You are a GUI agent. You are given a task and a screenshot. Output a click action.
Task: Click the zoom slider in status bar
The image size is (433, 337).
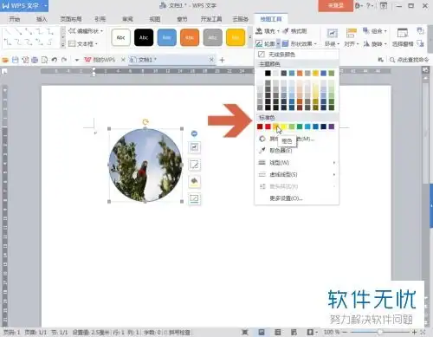pos(380,333)
